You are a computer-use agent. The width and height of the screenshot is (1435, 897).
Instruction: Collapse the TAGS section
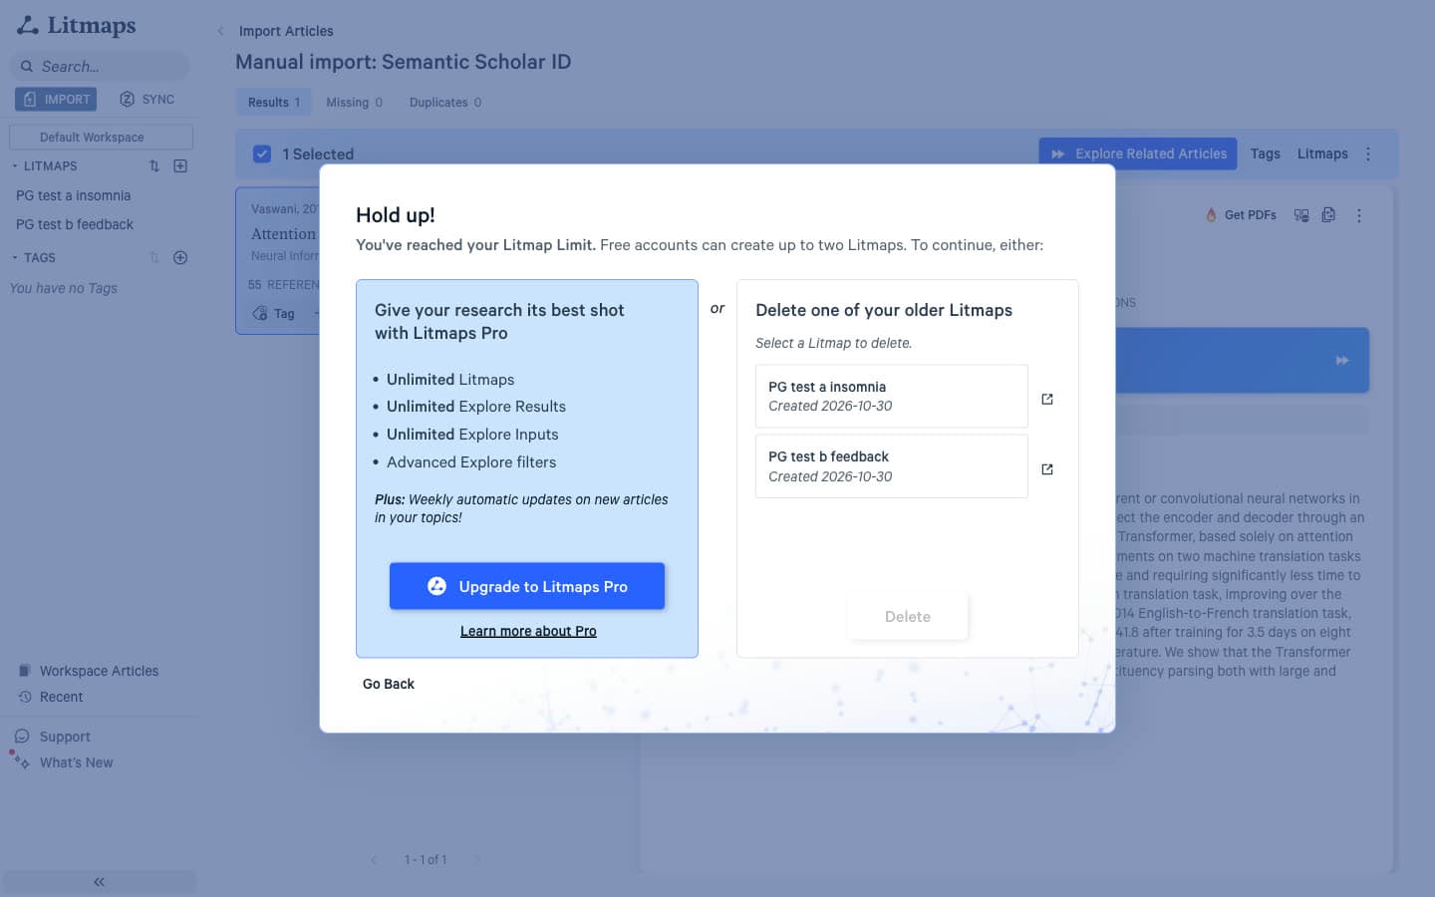click(15, 258)
